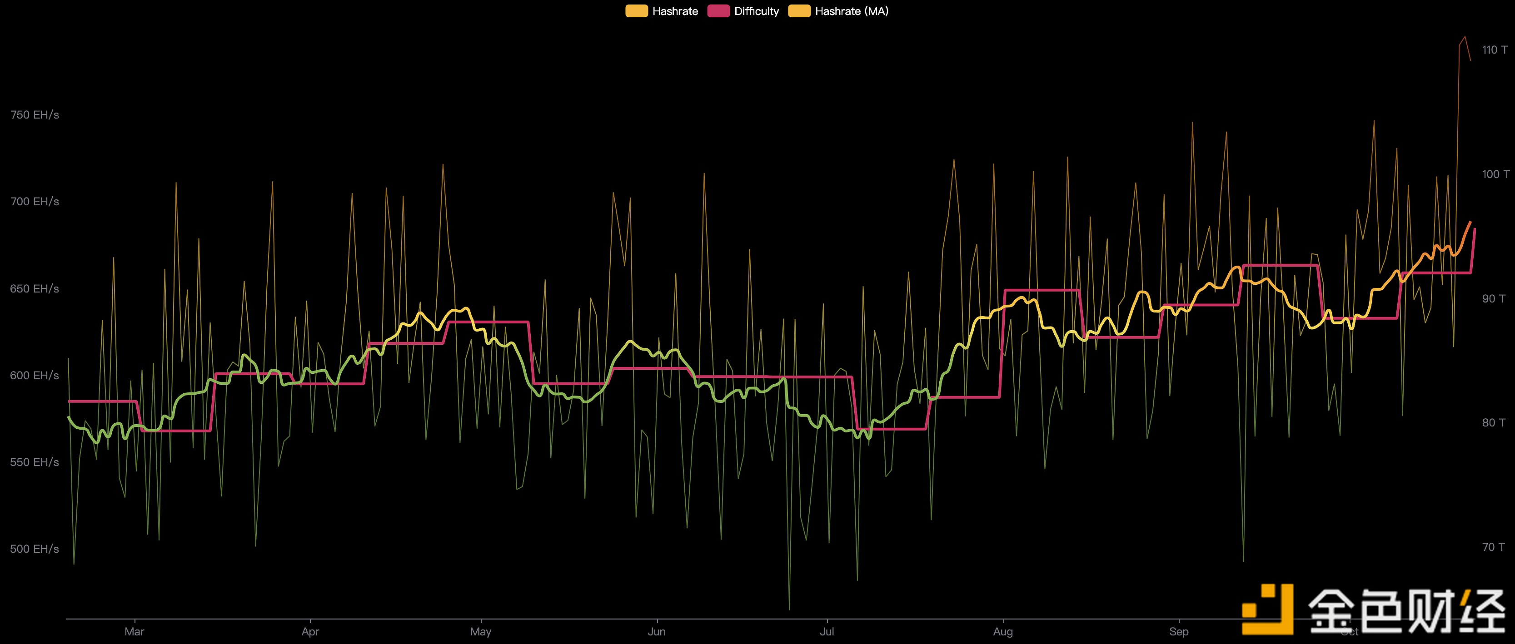Click the May label on time axis

pos(480,632)
